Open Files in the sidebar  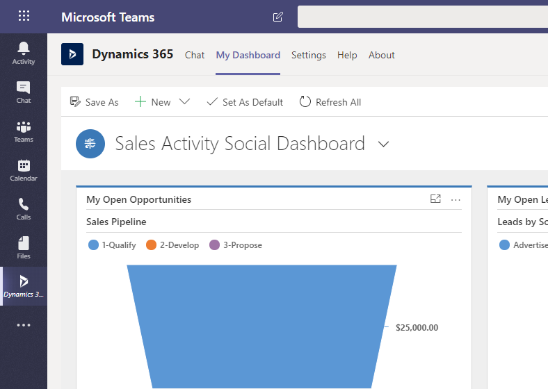(x=24, y=247)
